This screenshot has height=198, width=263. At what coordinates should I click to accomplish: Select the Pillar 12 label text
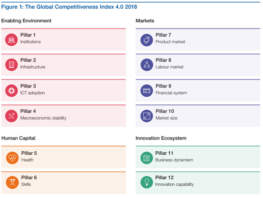tap(165, 178)
